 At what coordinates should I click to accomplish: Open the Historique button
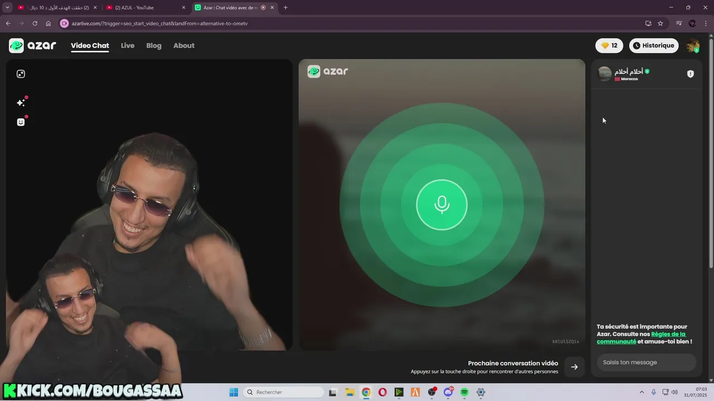[653, 46]
